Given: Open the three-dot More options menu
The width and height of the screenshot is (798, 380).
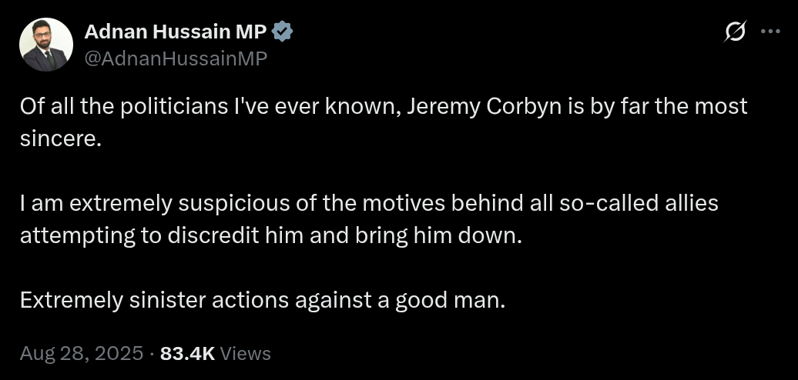Looking at the screenshot, I should pos(770,32).
